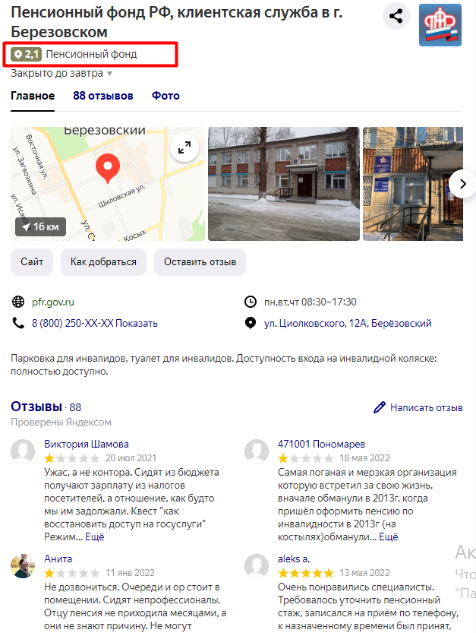Open the Фото tab

pos(165,96)
